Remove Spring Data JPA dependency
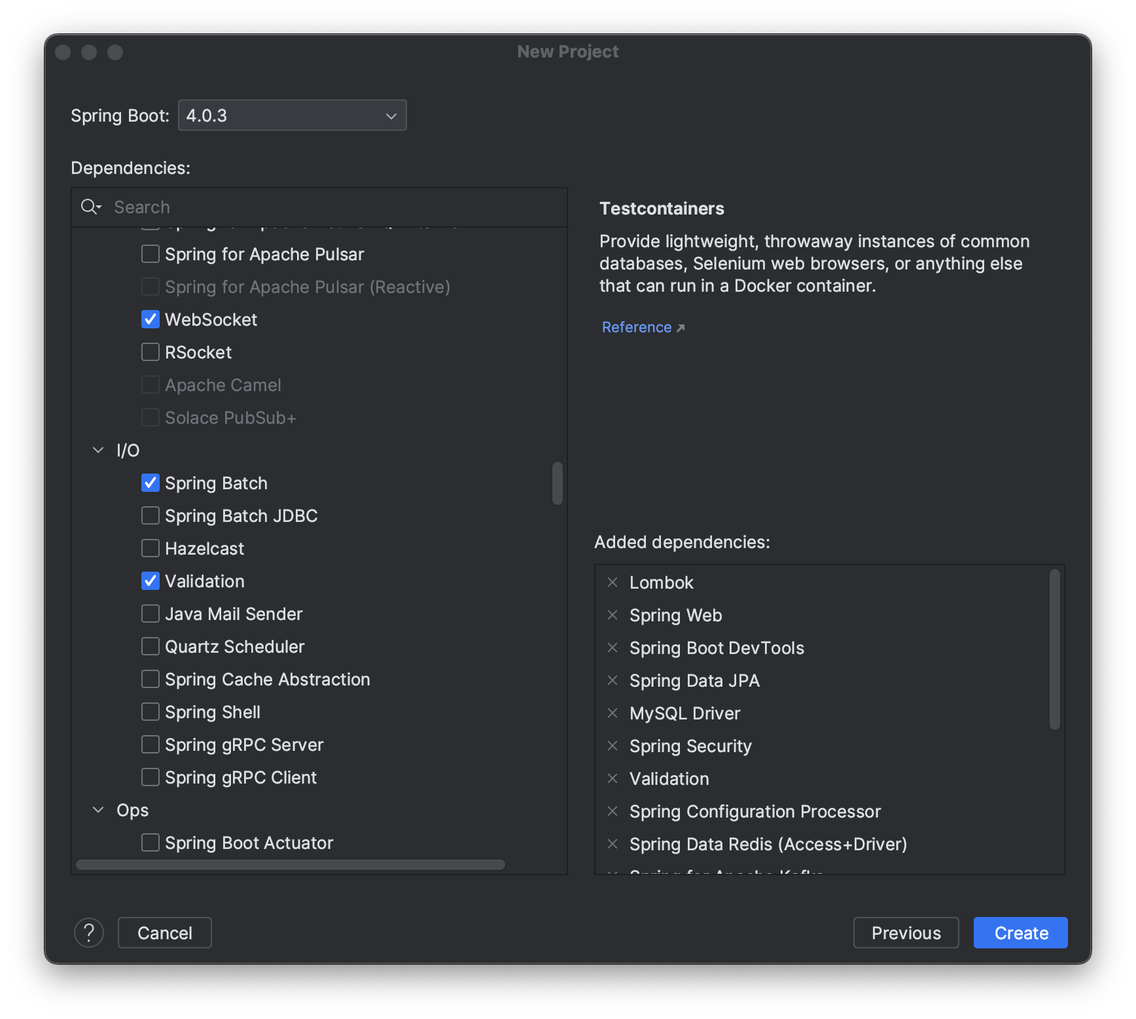The image size is (1136, 1019). point(612,680)
